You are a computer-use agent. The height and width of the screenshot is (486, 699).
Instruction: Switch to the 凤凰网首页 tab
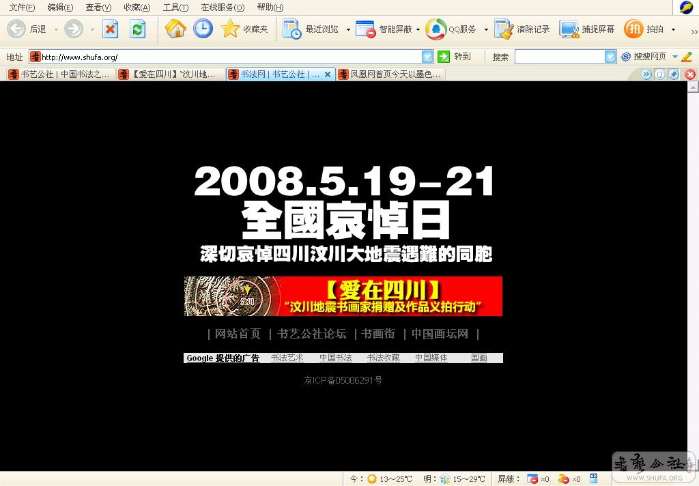click(x=395, y=74)
